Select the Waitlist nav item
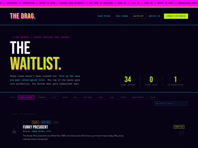The image size is (198, 148). 139,16
